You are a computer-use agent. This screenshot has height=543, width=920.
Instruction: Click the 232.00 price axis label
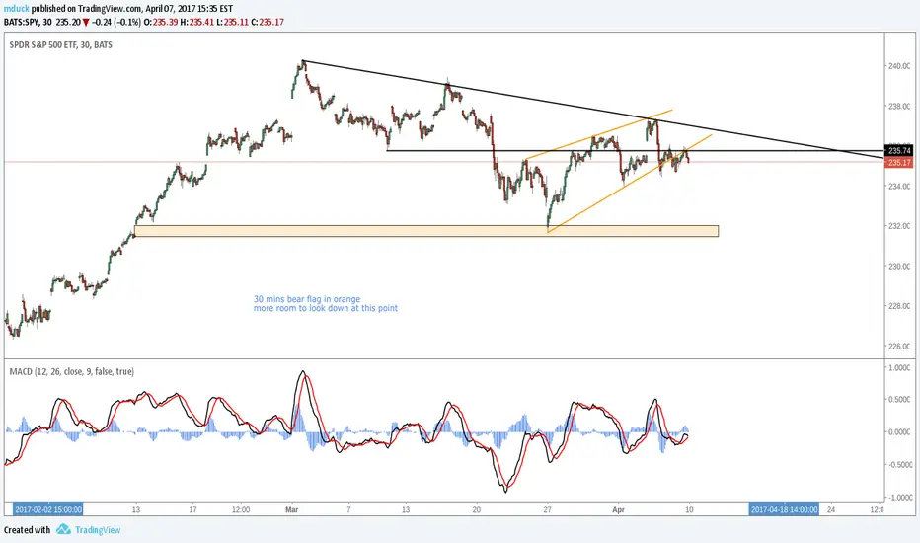(899, 226)
